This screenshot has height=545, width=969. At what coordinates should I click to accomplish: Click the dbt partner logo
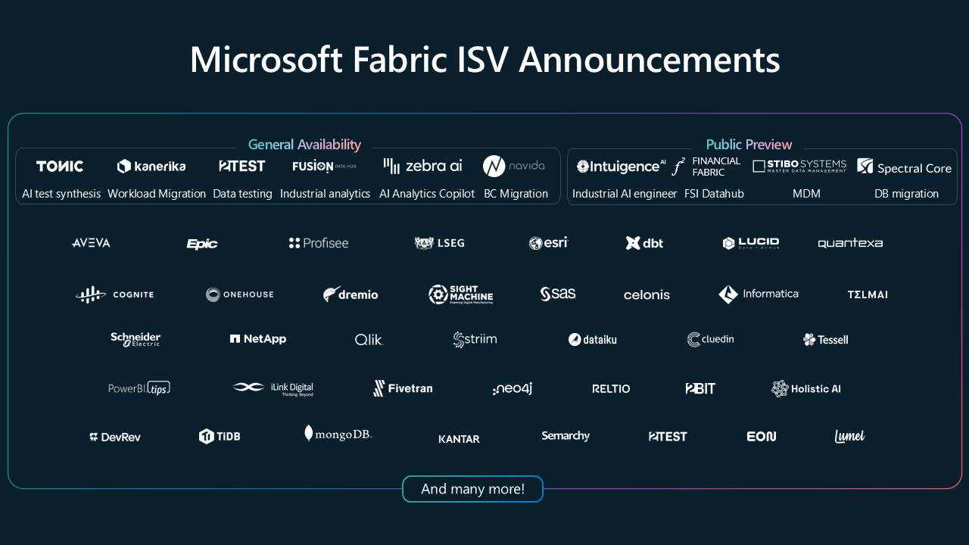tap(644, 243)
